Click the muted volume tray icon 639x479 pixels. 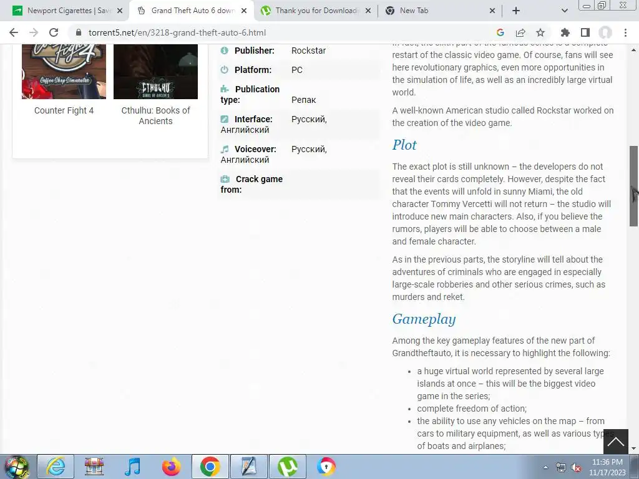(576, 467)
